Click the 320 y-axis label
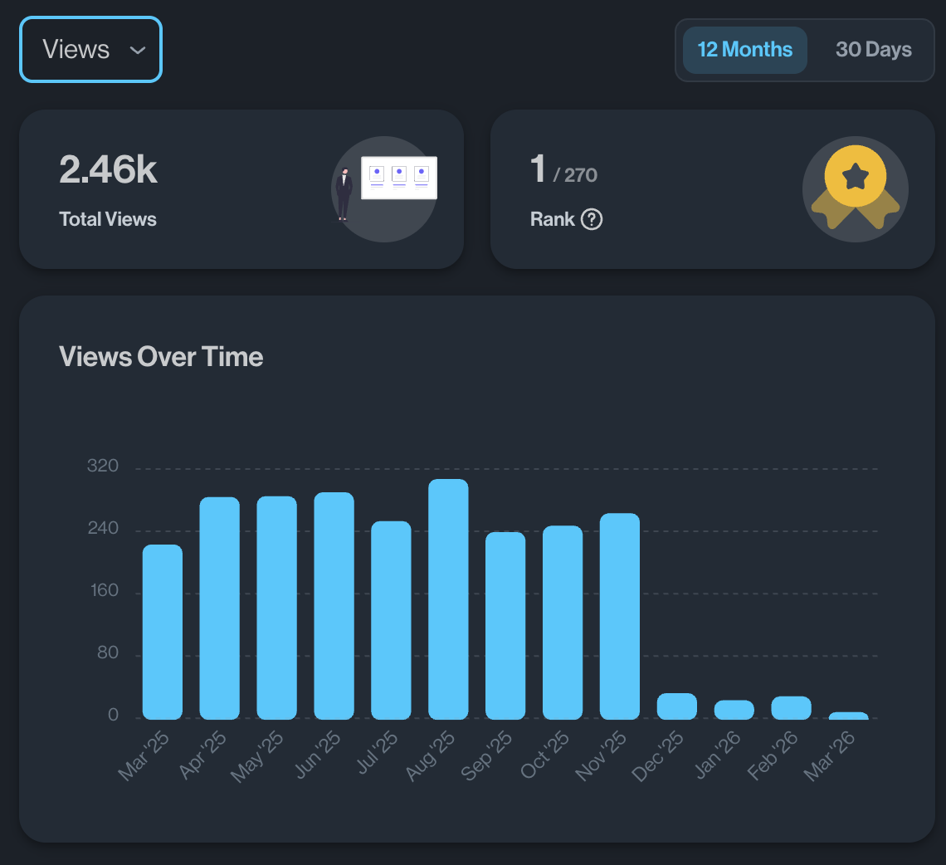 pos(103,466)
